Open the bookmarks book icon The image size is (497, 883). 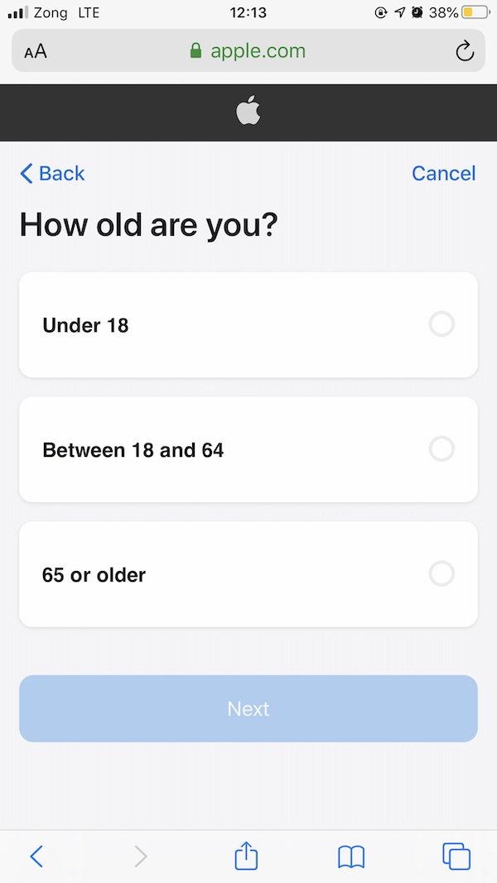351,857
